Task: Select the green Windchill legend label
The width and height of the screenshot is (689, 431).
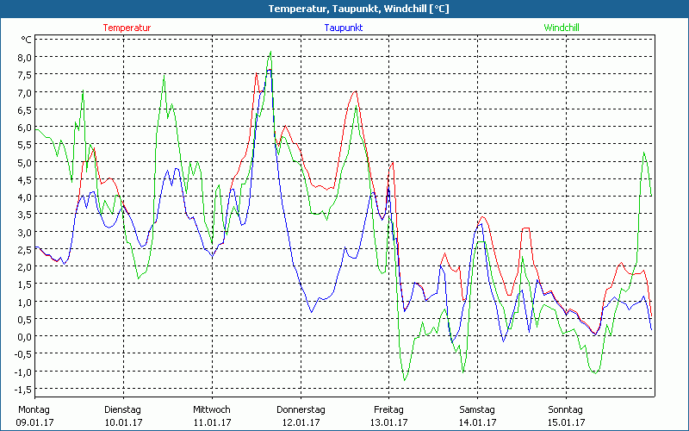Action: tap(561, 28)
